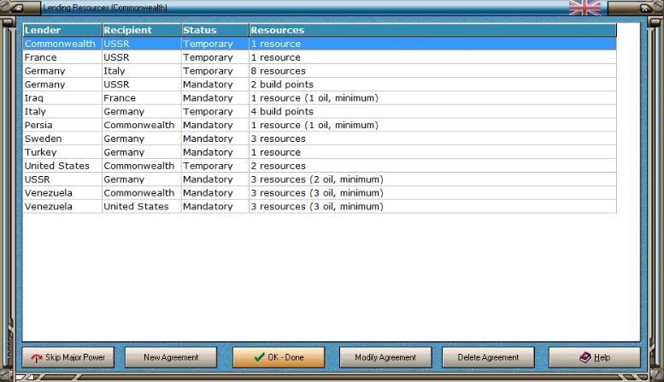Select the Turkey lender row
Viewport: 664px width, 382px height.
[x=320, y=152]
